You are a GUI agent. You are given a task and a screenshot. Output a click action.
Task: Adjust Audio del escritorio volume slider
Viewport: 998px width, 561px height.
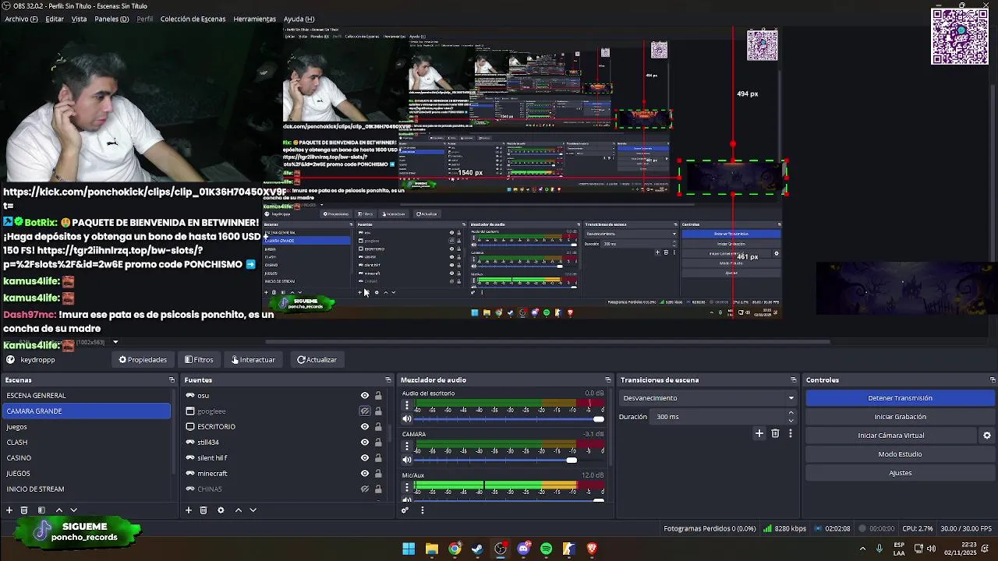pyautogui.click(x=509, y=419)
